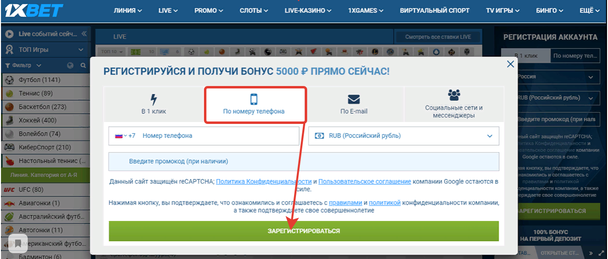
Task: Expand the ТОП Игры section
Action: coord(80,50)
